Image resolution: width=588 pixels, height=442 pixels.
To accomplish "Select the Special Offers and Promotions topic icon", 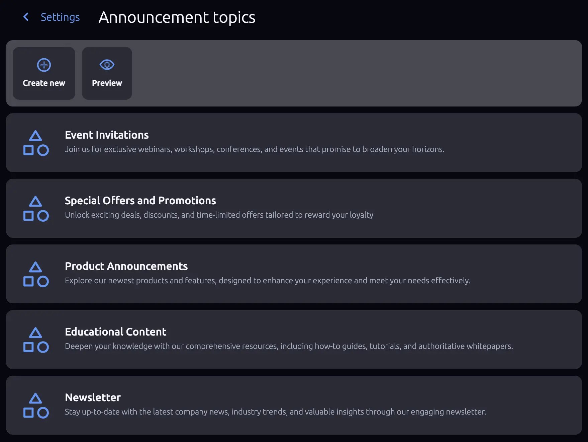I will [36, 208].
